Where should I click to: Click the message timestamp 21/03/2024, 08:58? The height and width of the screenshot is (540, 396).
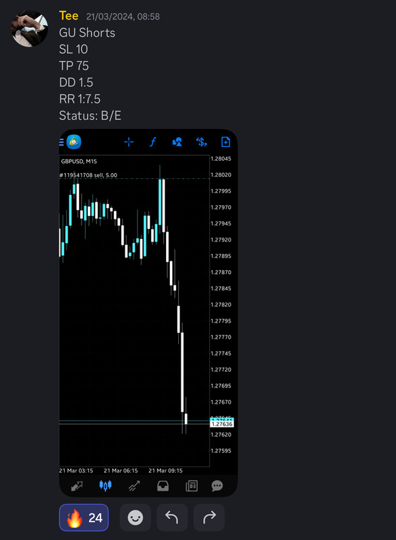123,16
